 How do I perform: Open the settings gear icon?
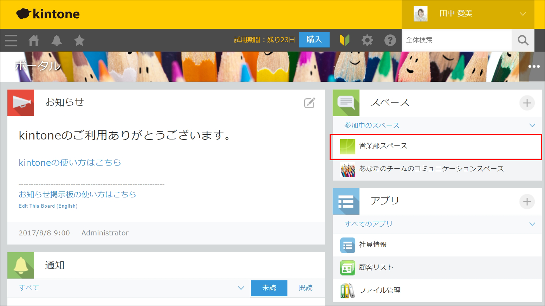pyautogui.click(x=367, y=40)
